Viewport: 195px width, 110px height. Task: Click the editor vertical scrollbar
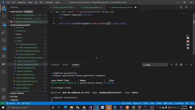pos(194,34)
